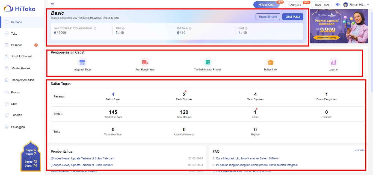Click info icon beside Total Pemakaian Pesanan

(x=95, y=28)
